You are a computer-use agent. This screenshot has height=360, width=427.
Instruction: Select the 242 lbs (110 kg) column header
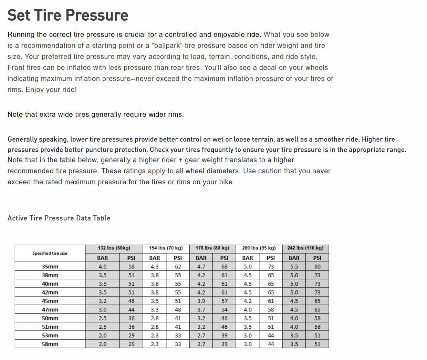click(x=305, y=248)
